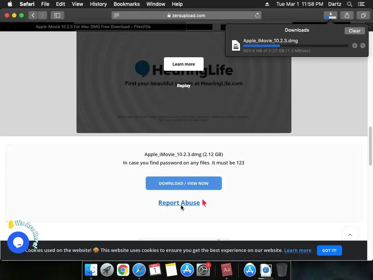Click the eject icon in menu bar

[267, 4]
